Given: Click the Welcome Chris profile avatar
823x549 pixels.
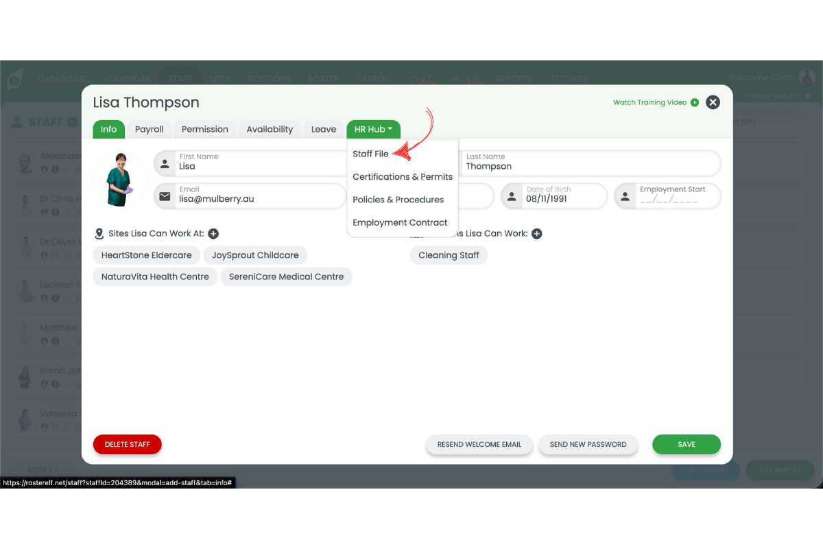Looking at the screenshot, I should 807,78.
